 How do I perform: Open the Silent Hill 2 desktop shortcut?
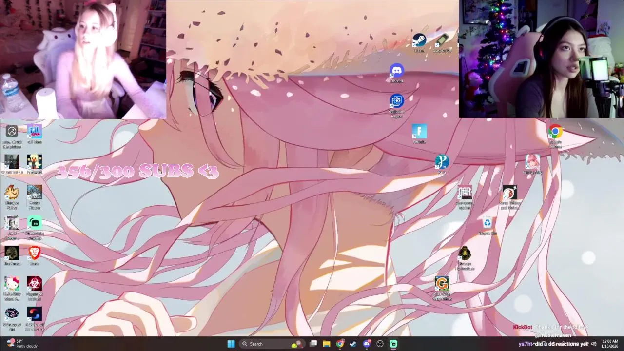(x=12, y=165)
